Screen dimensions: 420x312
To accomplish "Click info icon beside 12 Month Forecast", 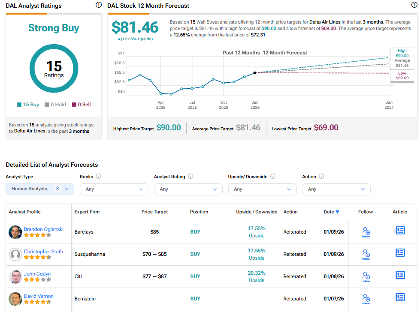I will tap(414, 5).
